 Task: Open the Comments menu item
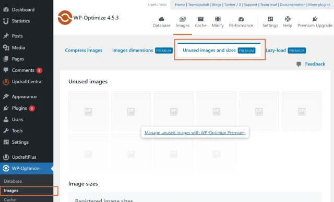(x=23, y=70)
